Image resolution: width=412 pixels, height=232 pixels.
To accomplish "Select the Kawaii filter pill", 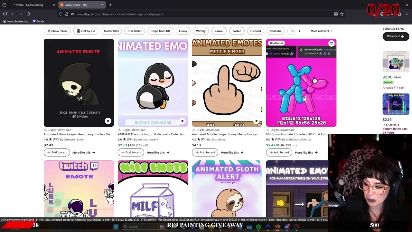I will click(x=219, y=31).
